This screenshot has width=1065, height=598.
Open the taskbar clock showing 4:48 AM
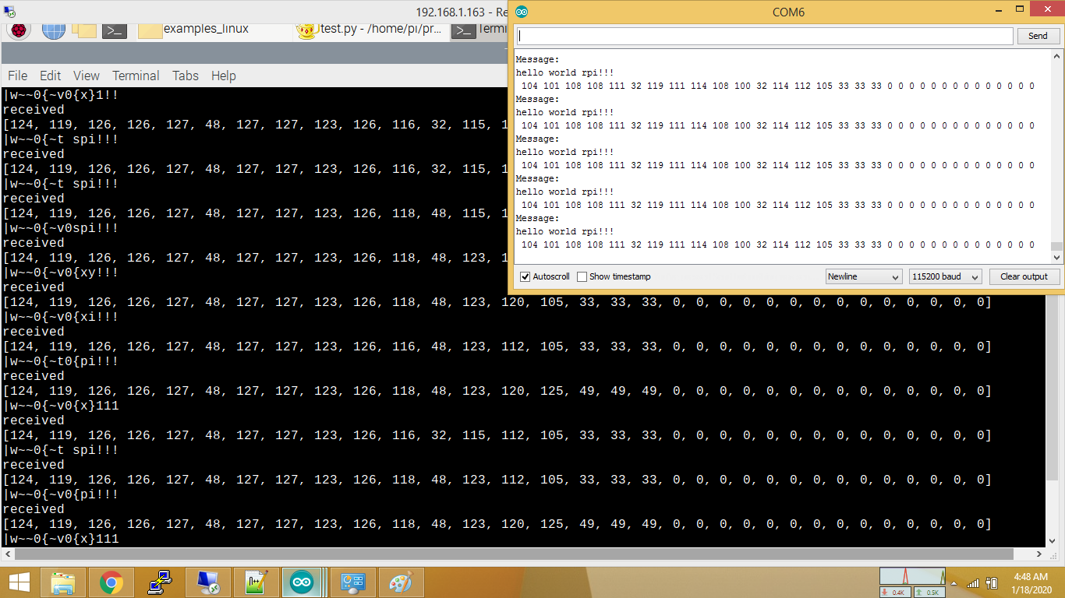1031,582
